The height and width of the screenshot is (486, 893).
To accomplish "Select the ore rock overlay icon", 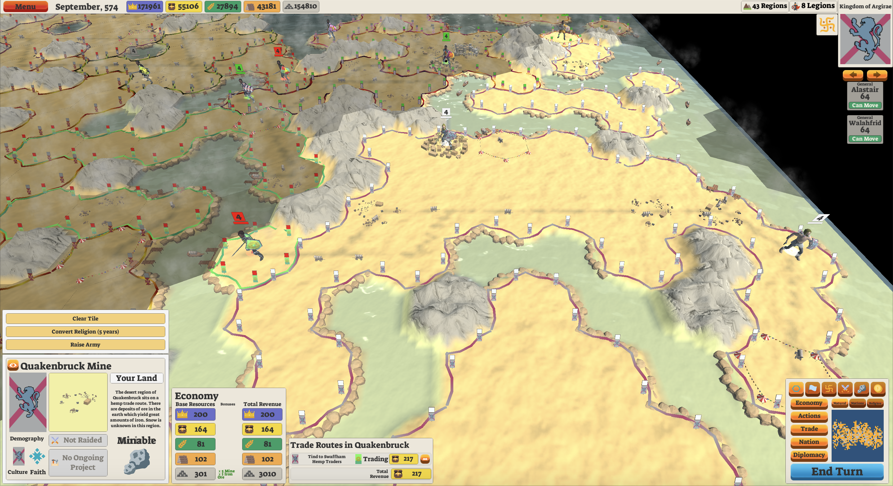I will (x=861, y=389).
